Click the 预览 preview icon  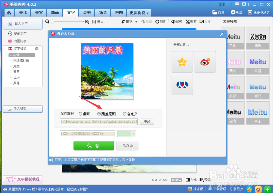point(202,180)
